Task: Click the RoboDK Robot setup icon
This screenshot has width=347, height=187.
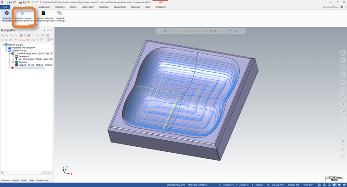Action: pos(7,14)
